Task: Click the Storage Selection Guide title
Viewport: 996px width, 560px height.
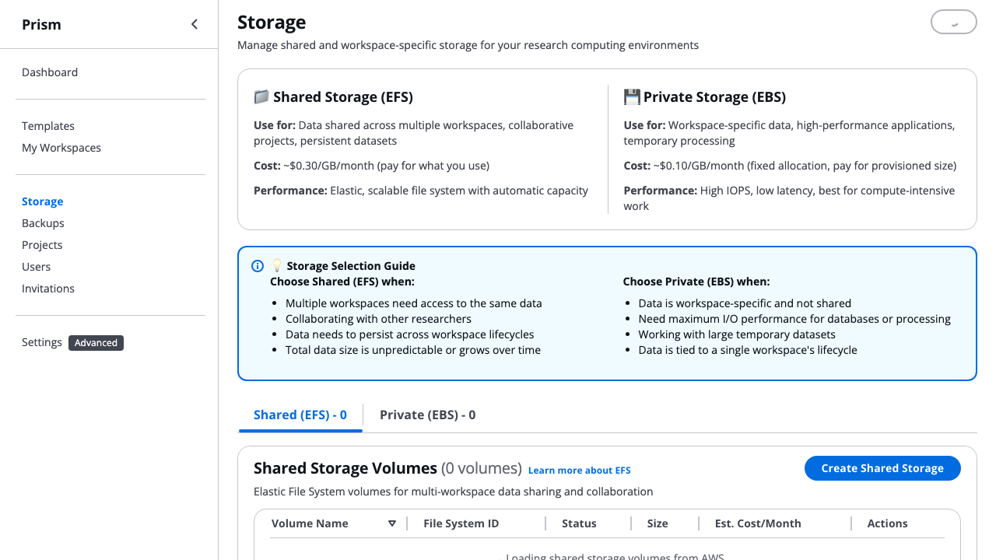Action: [x=351, y=266]
